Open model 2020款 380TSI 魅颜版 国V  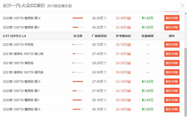pyautogui.click(x=21, y=91)
